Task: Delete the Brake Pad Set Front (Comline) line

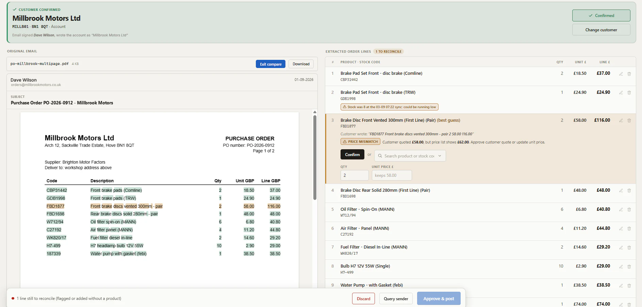Action: click(x=629, y=74)
